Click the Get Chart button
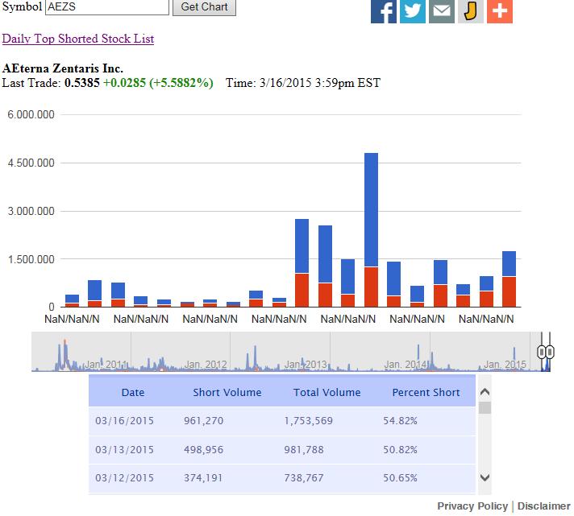 point(204,7)
